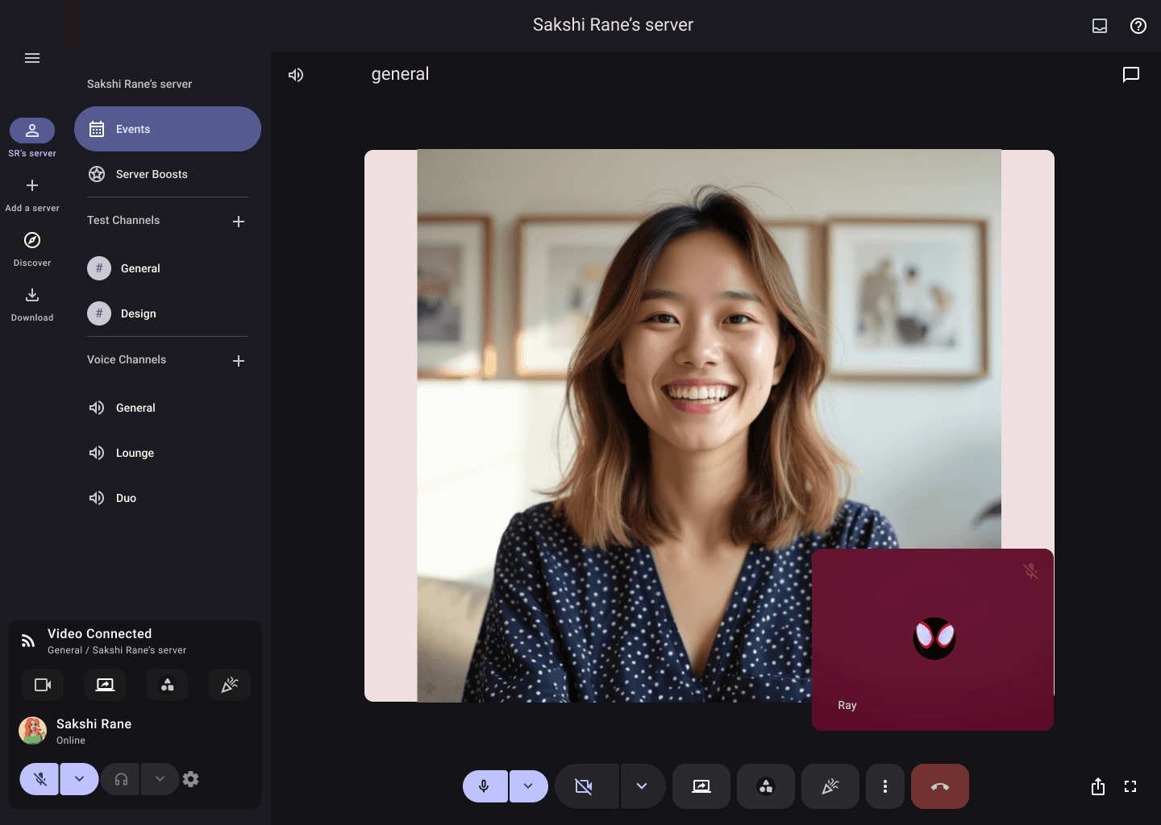1161x825 pixels.
Task: Click the Download icon in sidebar
Action: pos(32,295)
